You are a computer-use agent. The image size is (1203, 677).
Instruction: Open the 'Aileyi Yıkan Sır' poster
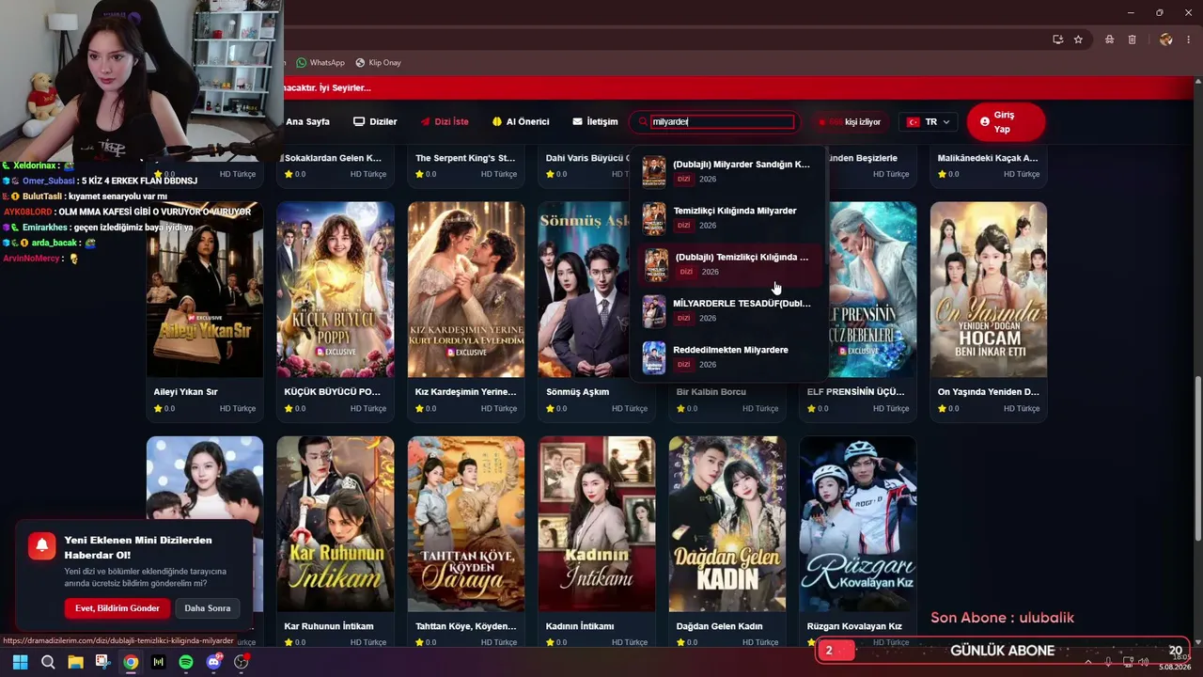click(x=205, y=290)
